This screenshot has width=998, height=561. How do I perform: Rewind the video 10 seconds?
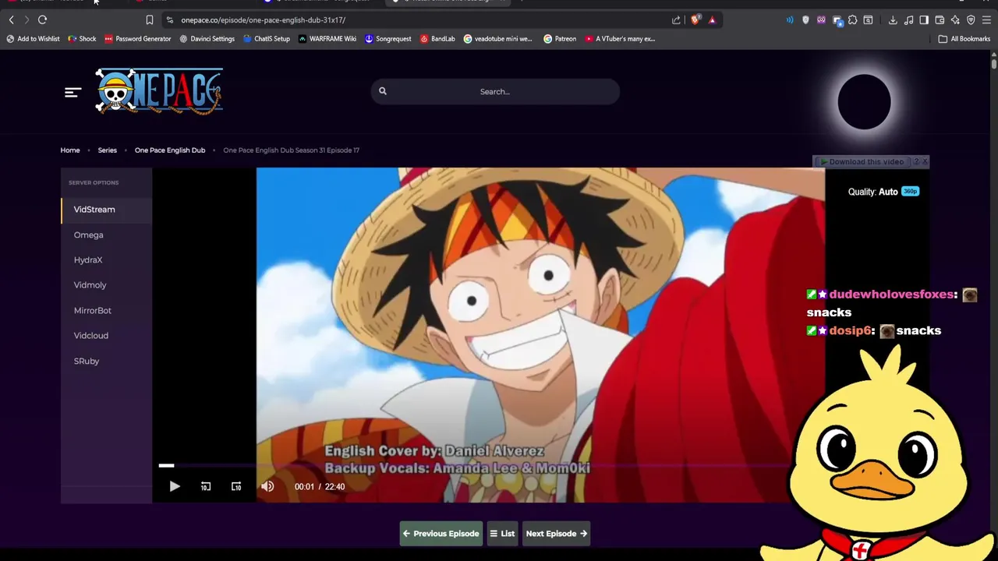[x=206, y=486]
